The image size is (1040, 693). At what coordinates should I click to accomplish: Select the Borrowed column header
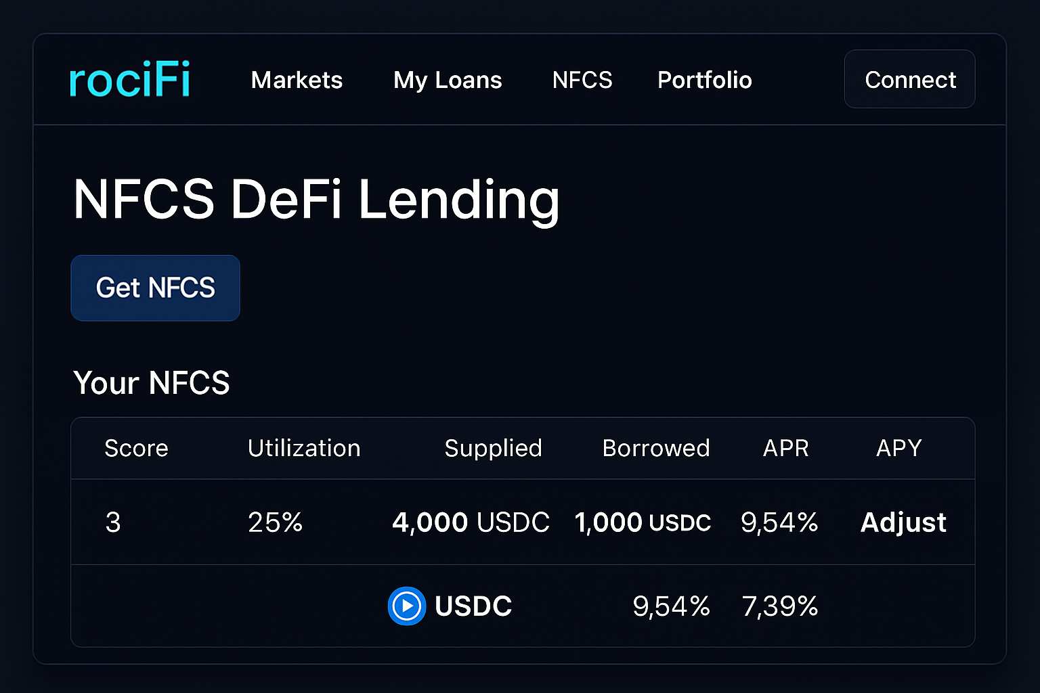[x=655, y=448]
